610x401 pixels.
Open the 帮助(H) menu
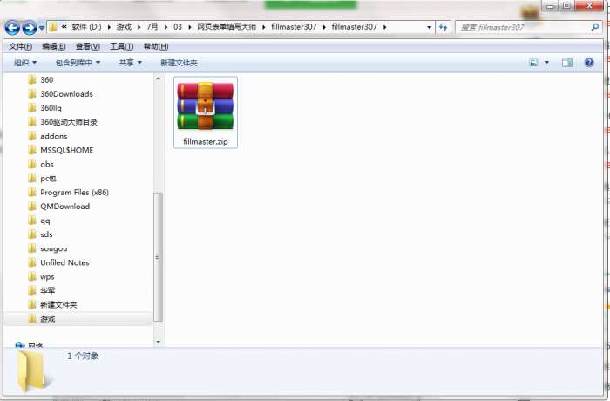click(x=156, y=47)
